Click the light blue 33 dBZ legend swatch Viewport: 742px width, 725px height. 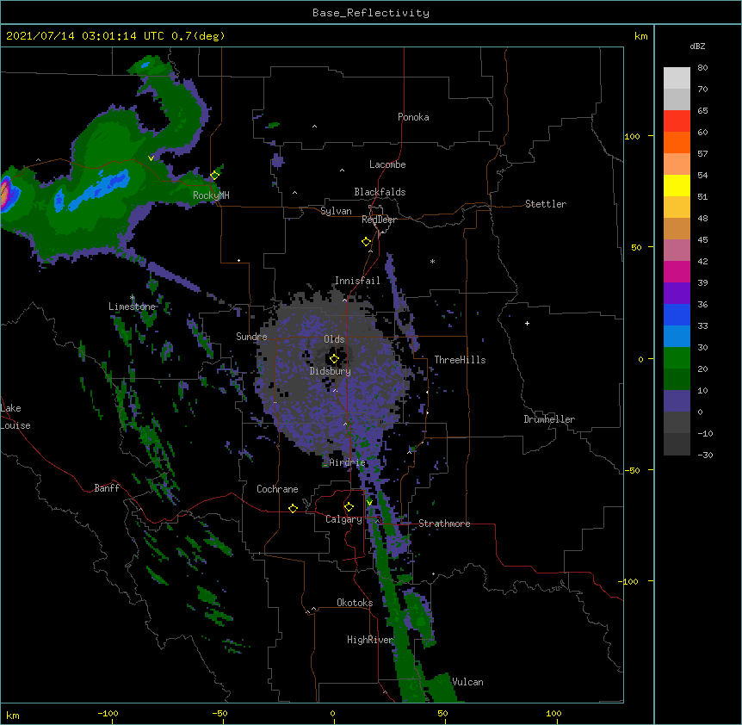677,336
